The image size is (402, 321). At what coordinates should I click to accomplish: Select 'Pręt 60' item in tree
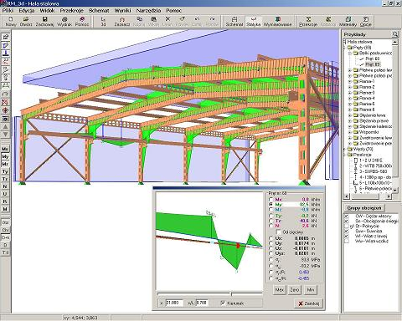tap(373, 59)
